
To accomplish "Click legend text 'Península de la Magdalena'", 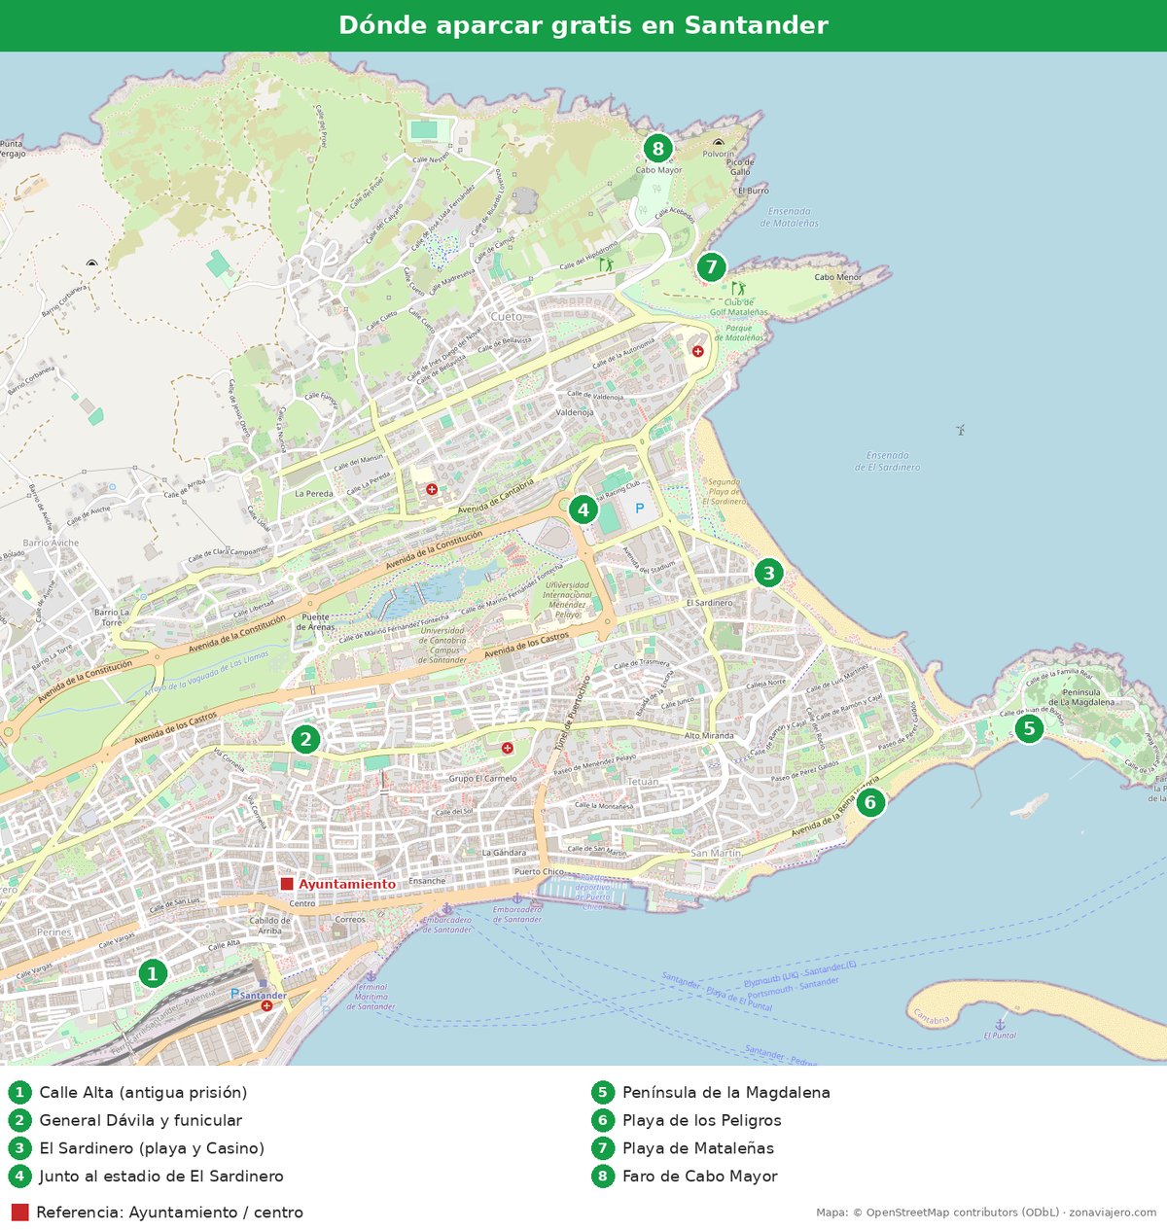I will (726, 1093).
